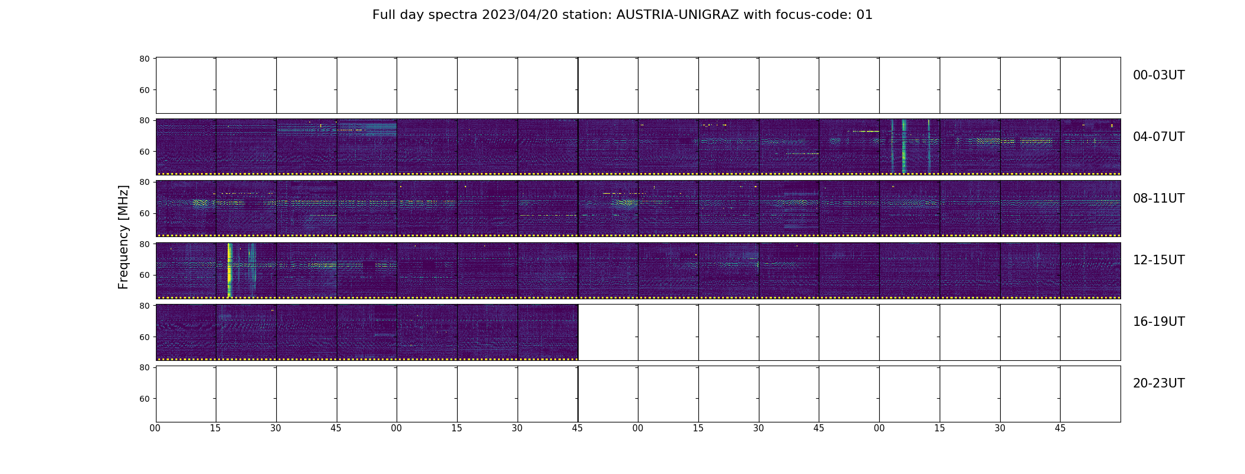Click the '04-07UT' row label

[x=1158, y=137]
